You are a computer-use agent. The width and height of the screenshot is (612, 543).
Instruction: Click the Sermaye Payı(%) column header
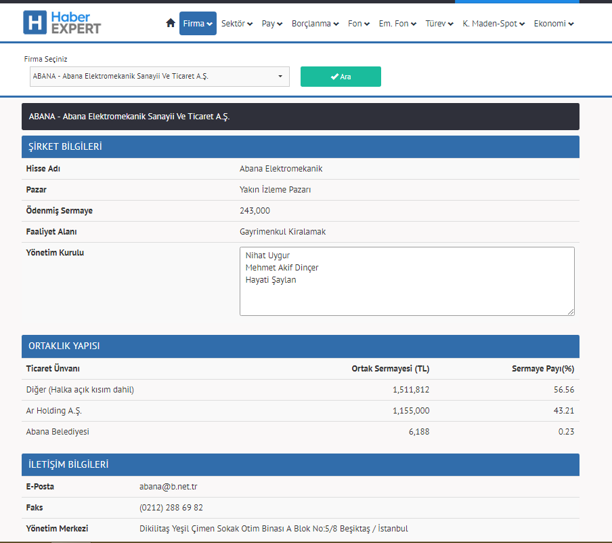543,369
